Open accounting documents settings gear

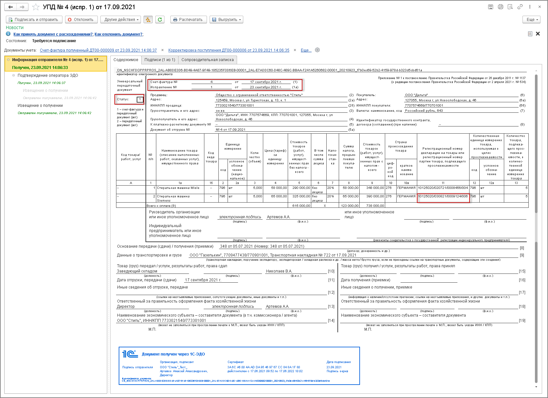coord(317,50)
